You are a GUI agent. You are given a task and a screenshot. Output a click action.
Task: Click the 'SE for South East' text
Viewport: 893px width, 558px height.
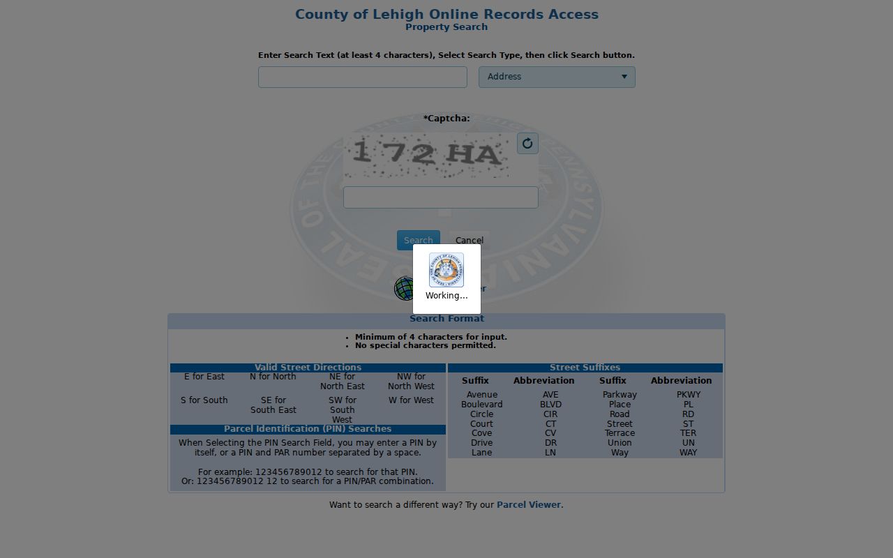[x=273, y=405]
